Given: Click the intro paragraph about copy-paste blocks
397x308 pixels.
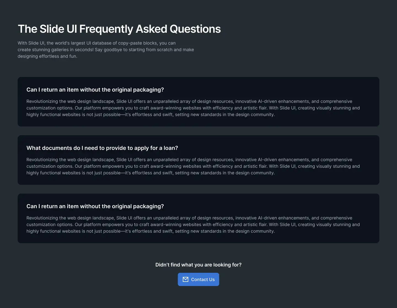Looking at the screenshot, I should pos(106,50).
